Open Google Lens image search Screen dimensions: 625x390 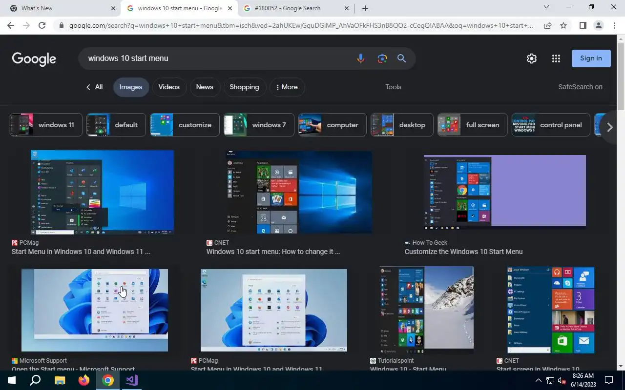(382, 58)
